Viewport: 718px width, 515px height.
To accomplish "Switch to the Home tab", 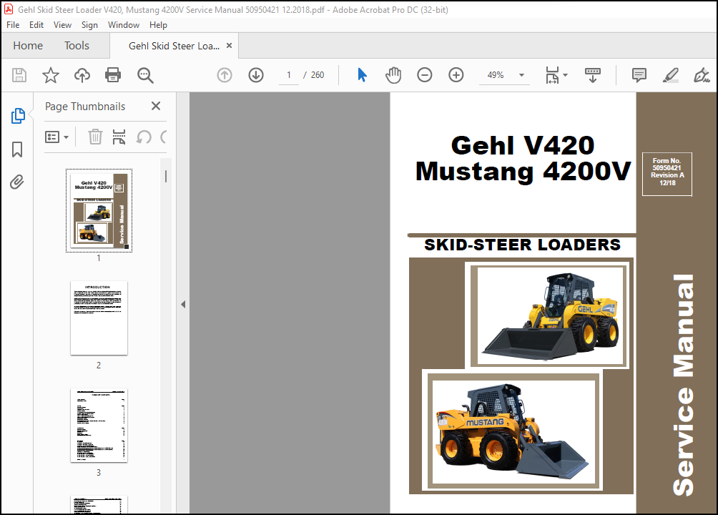I will coord(28,45).
